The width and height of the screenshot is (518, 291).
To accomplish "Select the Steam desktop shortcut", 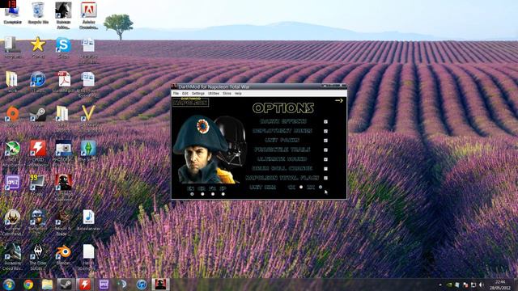I will (x=38, y=116).
